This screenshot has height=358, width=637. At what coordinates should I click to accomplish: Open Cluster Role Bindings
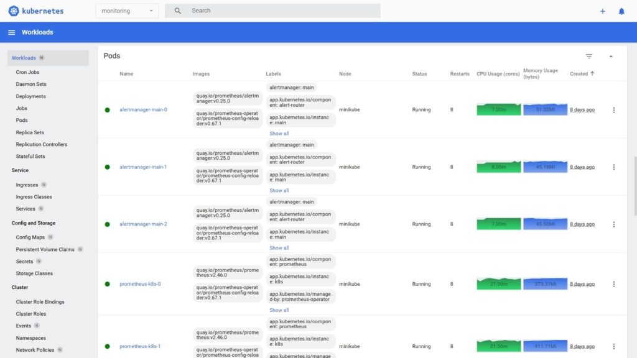40,302
